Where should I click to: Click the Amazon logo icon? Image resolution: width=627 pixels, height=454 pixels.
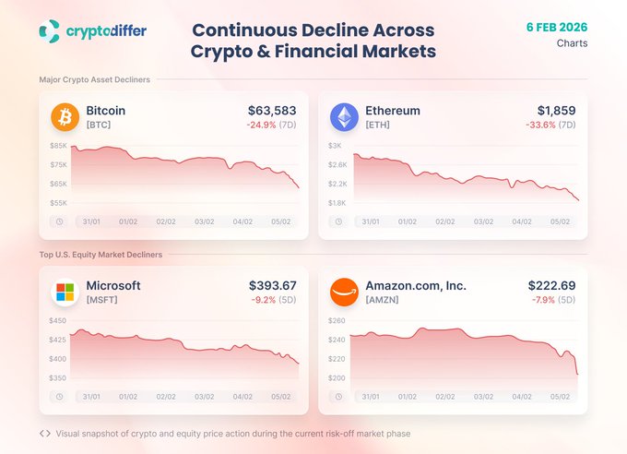344,292
